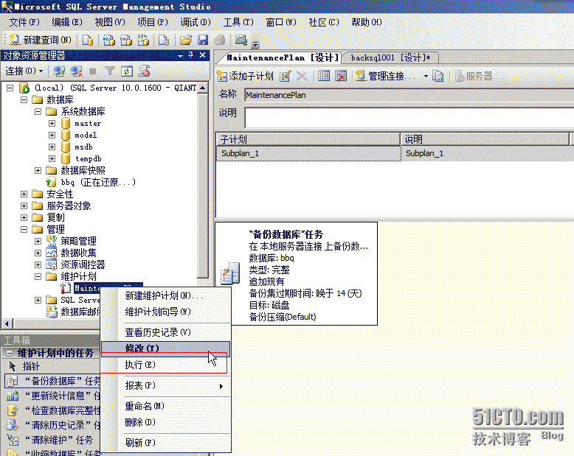Choose 删除(D) in context menu

(165, 422)
